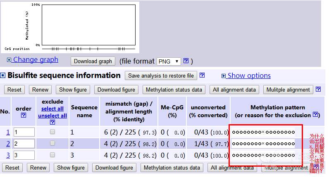Focus order field of row 3

(x=24, y=155)
